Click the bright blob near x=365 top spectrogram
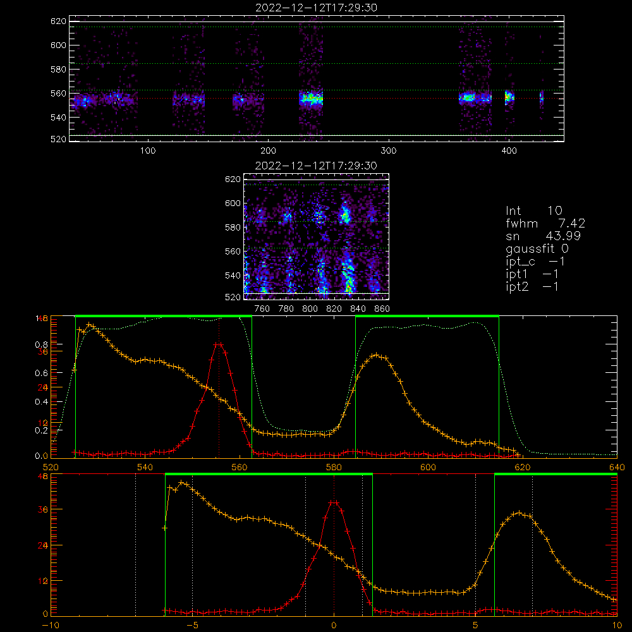Viewport: 632px width, 632px height. point(468,97)
